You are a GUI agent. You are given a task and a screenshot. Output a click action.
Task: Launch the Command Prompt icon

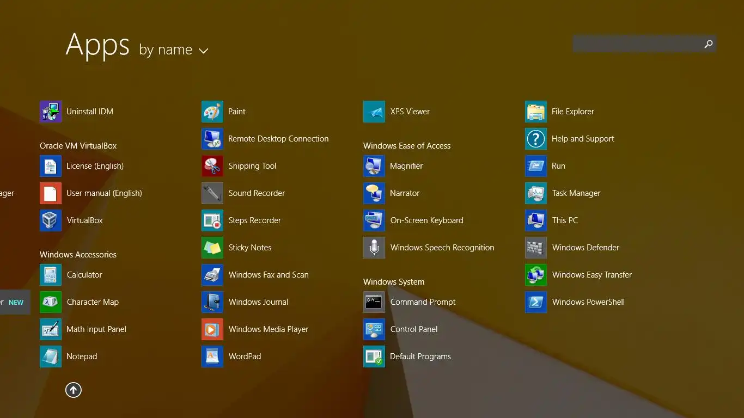374,302
